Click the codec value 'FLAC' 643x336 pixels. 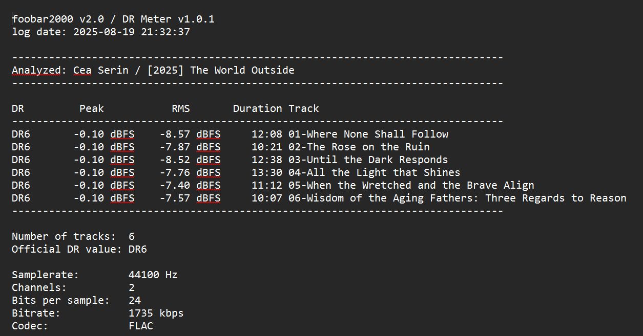pyautogui.click(x=141, y=326)
